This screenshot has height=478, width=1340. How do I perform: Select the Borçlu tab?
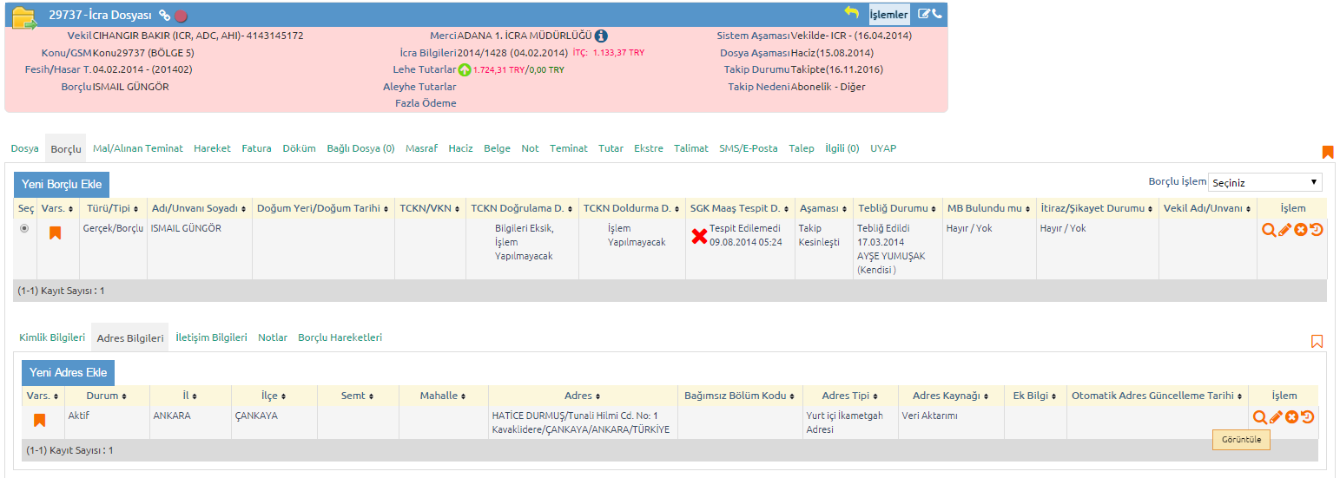pyautogui.click(x=66, y=149)
